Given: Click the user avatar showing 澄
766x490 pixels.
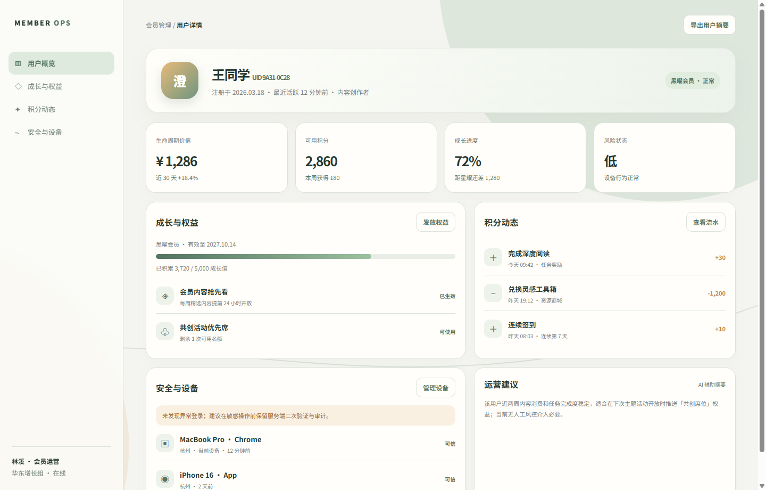Looking at the screenshot, I should click(180, 80).
